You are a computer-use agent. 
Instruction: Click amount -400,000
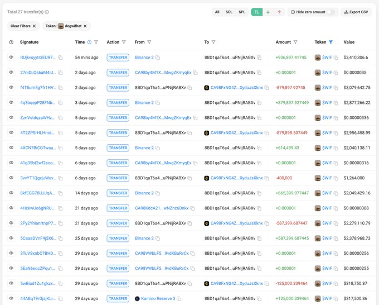click(x=284, y=178)
